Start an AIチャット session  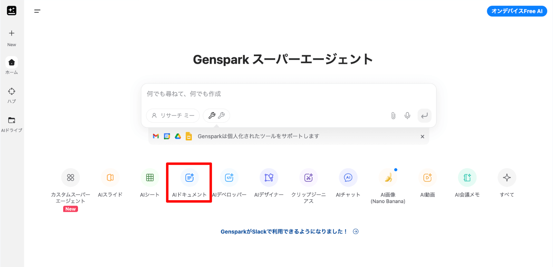tap(348, 178)
